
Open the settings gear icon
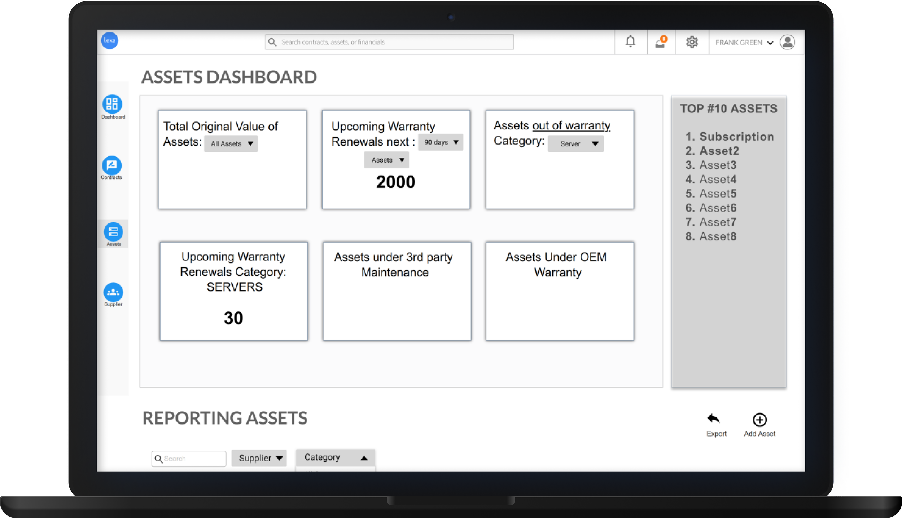point(692,42)
